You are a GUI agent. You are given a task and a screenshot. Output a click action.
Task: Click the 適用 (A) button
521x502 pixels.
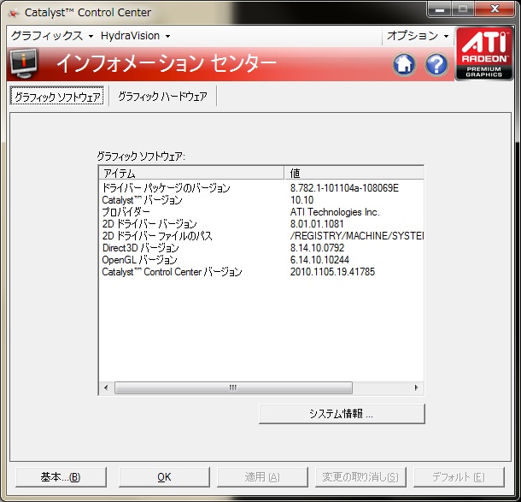pyautogui.click(x=262, y=476)
